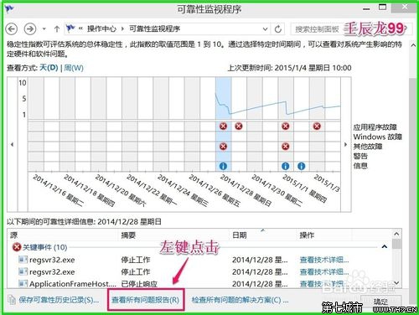Click 检查所有问题的解决方案(C) link

(x=240, y=300)
